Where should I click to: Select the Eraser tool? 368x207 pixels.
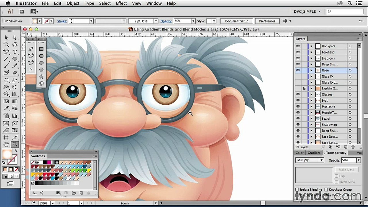[x=15, y=73]
